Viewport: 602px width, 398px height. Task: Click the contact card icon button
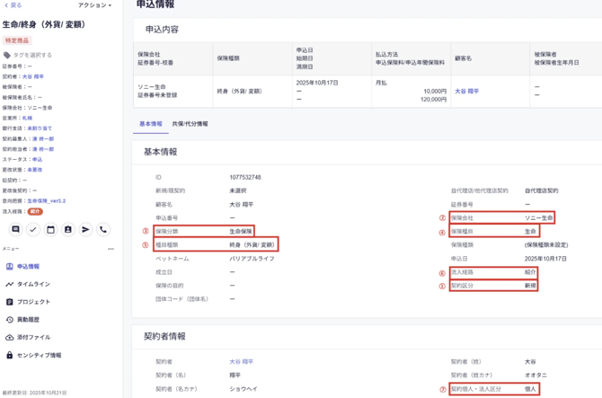[x=68, y=230]
